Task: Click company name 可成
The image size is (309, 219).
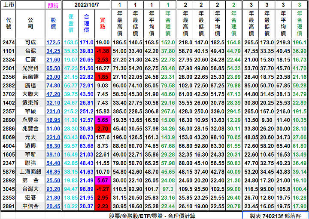Action: [30, 43]
